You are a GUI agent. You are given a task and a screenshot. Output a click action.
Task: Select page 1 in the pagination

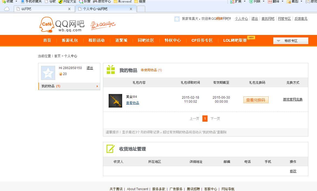[205, 118]
